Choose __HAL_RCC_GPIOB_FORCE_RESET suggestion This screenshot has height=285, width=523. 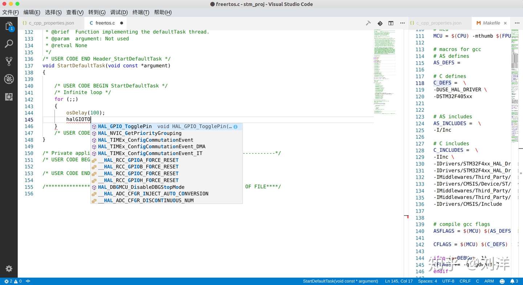166,167
